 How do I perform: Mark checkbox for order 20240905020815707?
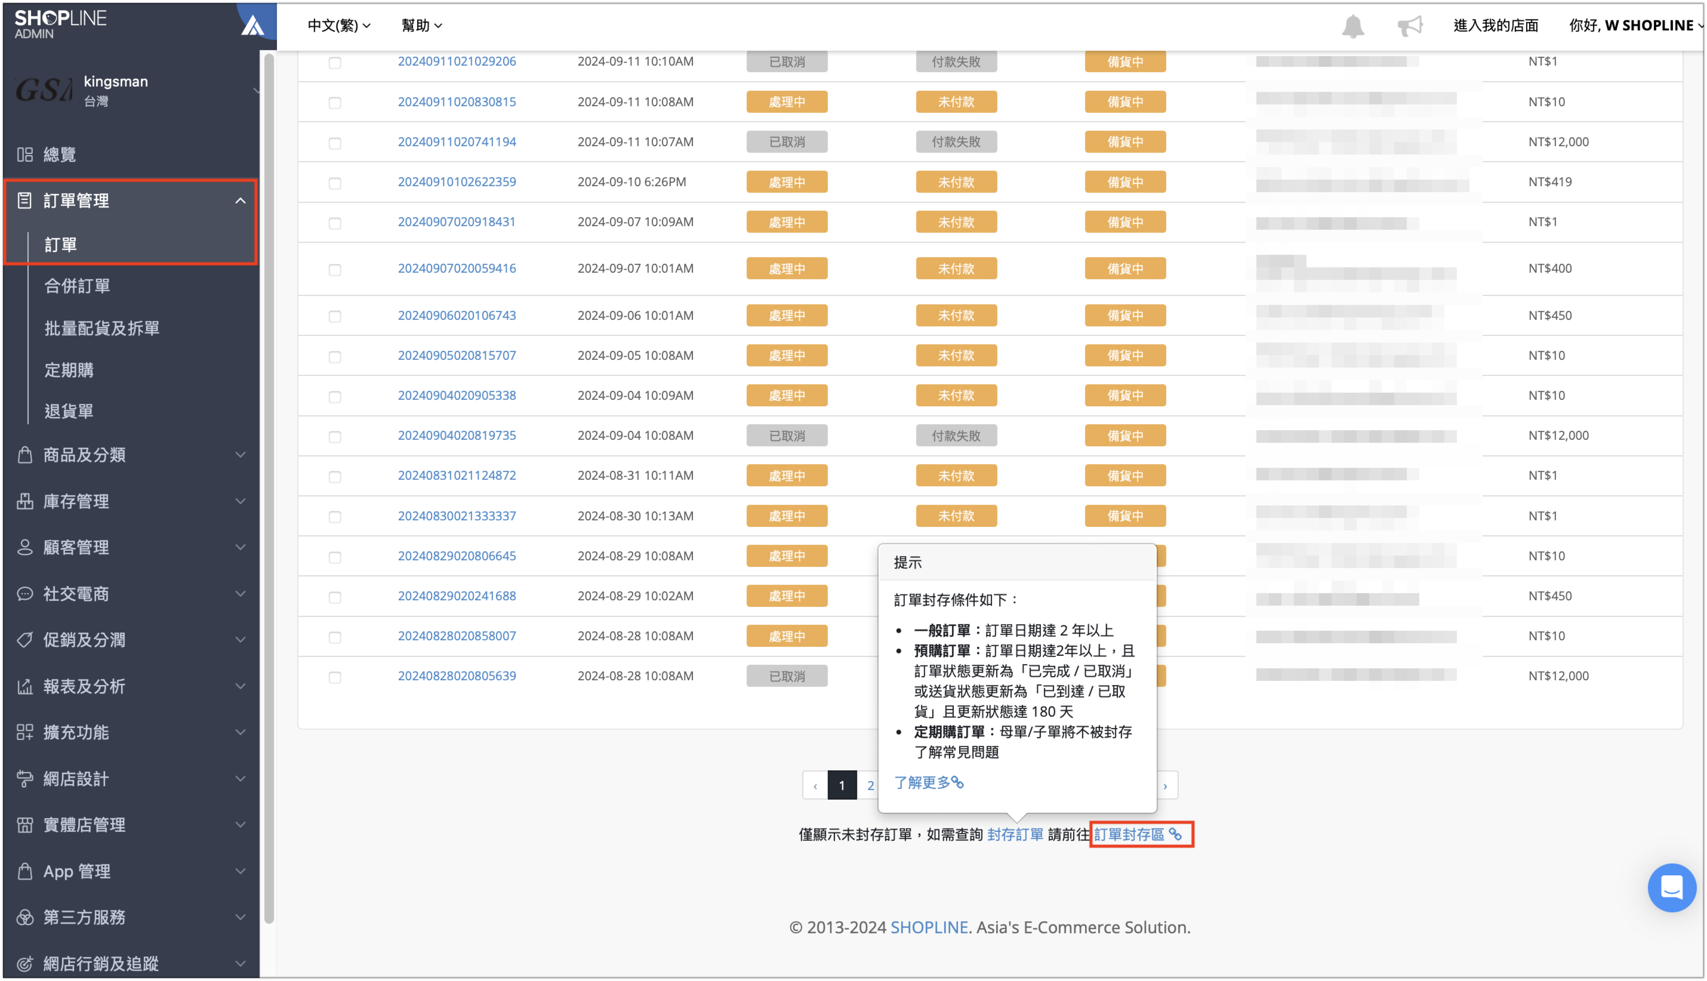point(335,357)
